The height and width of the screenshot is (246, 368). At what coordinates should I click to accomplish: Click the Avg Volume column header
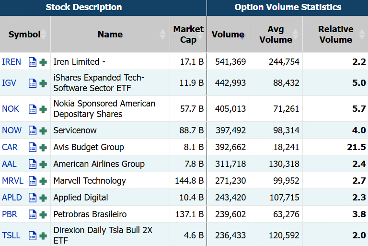click(x=276, y=35)
